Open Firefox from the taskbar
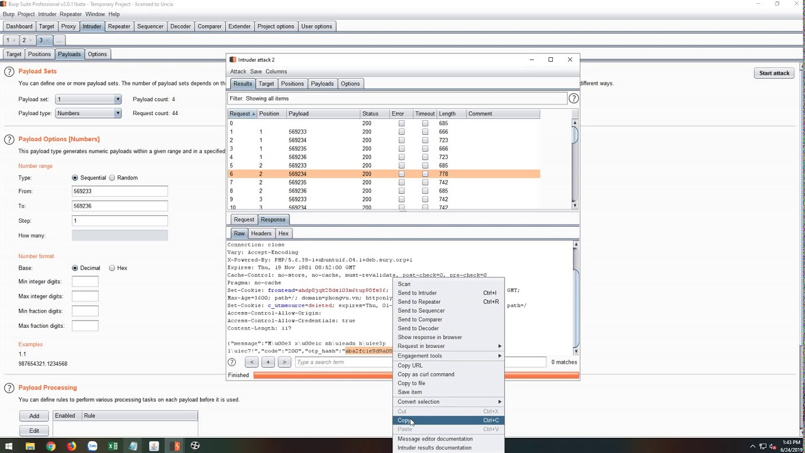This screenshot has width=805, height=453. [72, 446]
